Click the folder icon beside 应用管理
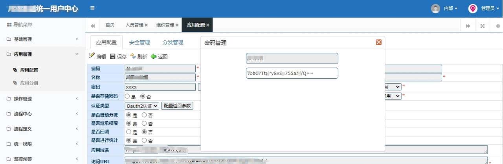The image size is (503, 164). tap(9, 54)
